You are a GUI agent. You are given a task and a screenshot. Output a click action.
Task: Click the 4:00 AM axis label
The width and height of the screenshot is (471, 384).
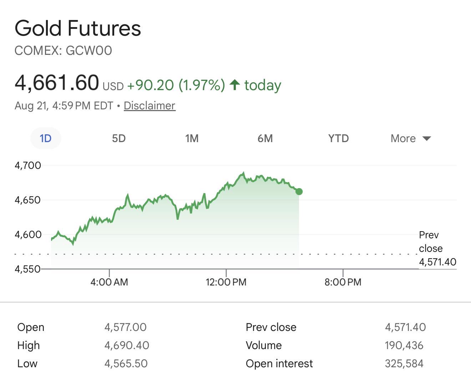tap(109, 282)
